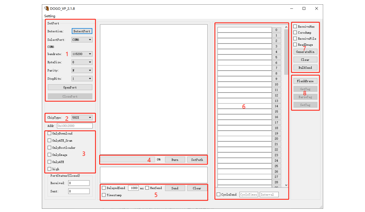The image size is (365, 212).
Task: Click the FlashErase button
Action: (305, 81)
